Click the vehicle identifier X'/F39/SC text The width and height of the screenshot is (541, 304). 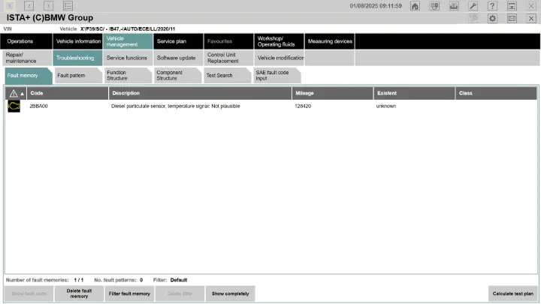(x=128, y=29)
